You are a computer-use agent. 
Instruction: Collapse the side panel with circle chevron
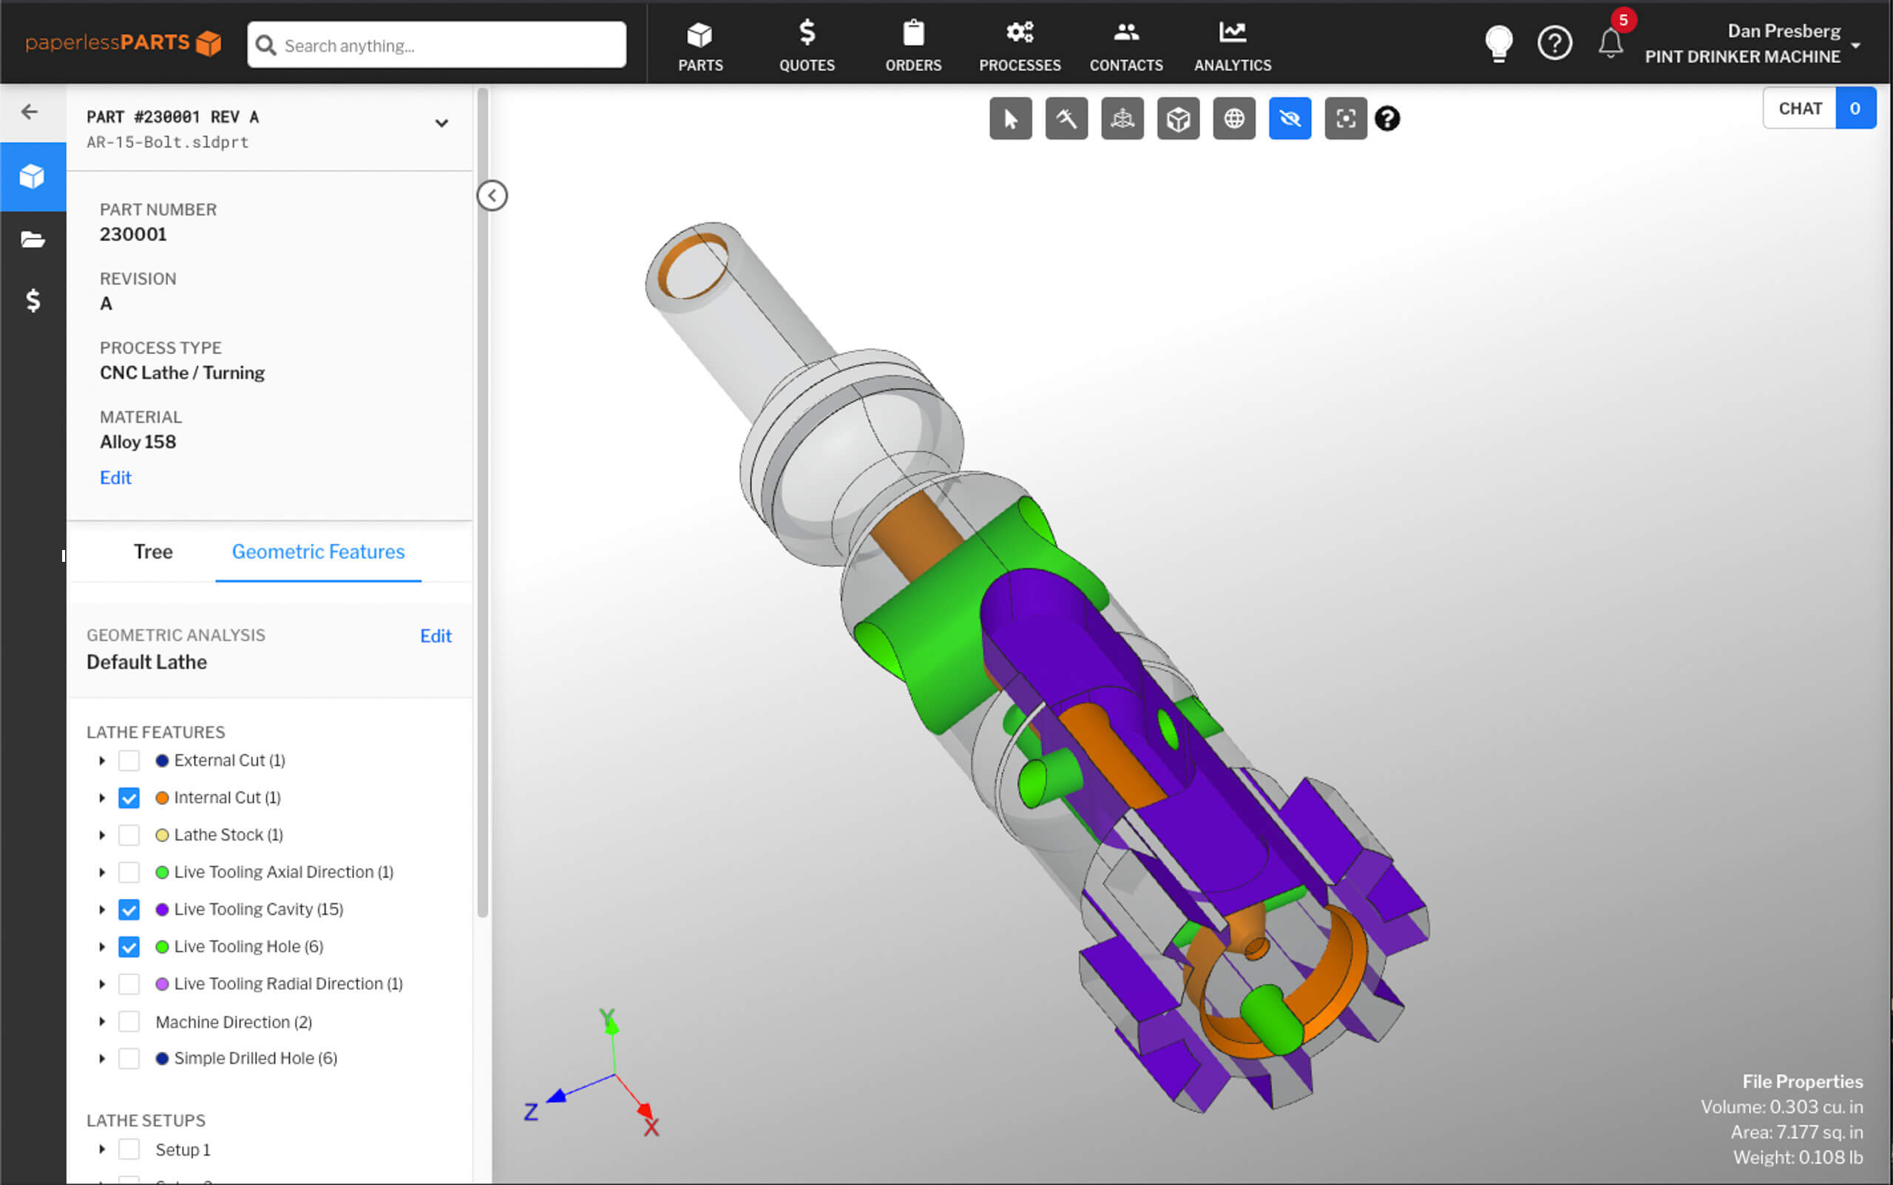click(x=492, y=195)
